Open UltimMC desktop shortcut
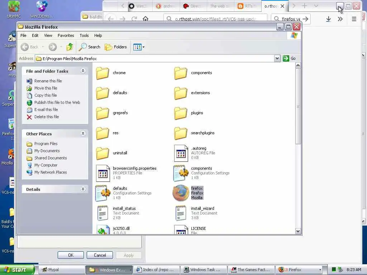 [x=14, y=10]
